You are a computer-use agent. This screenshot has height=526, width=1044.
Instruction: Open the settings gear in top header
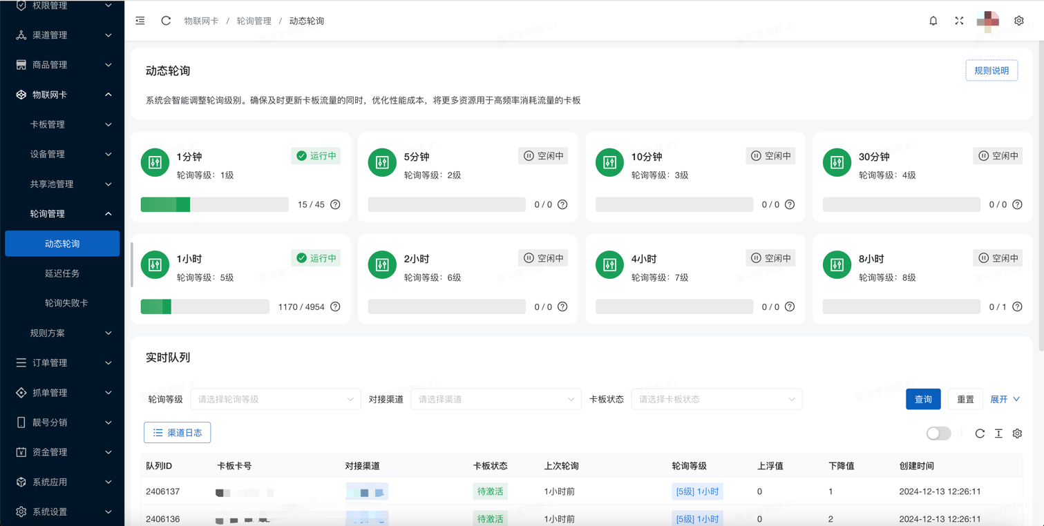[1018, 21]
